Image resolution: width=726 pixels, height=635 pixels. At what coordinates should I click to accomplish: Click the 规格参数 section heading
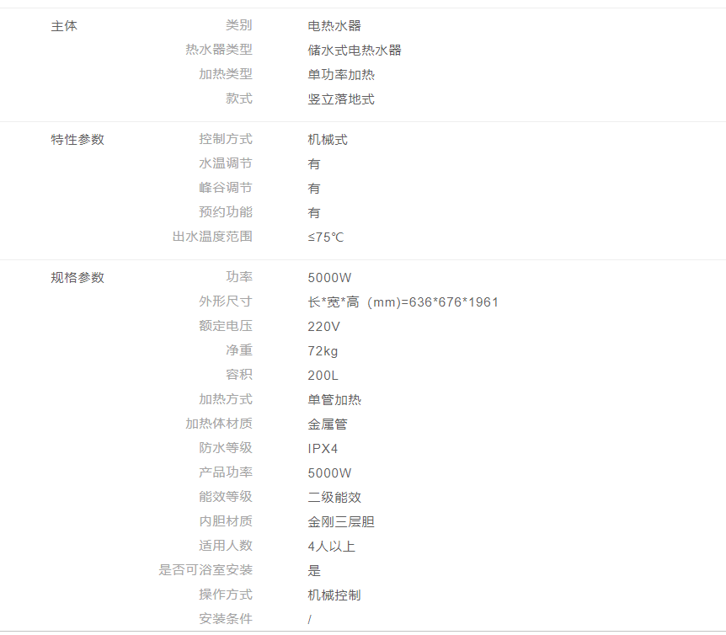(x=77, y=278)
